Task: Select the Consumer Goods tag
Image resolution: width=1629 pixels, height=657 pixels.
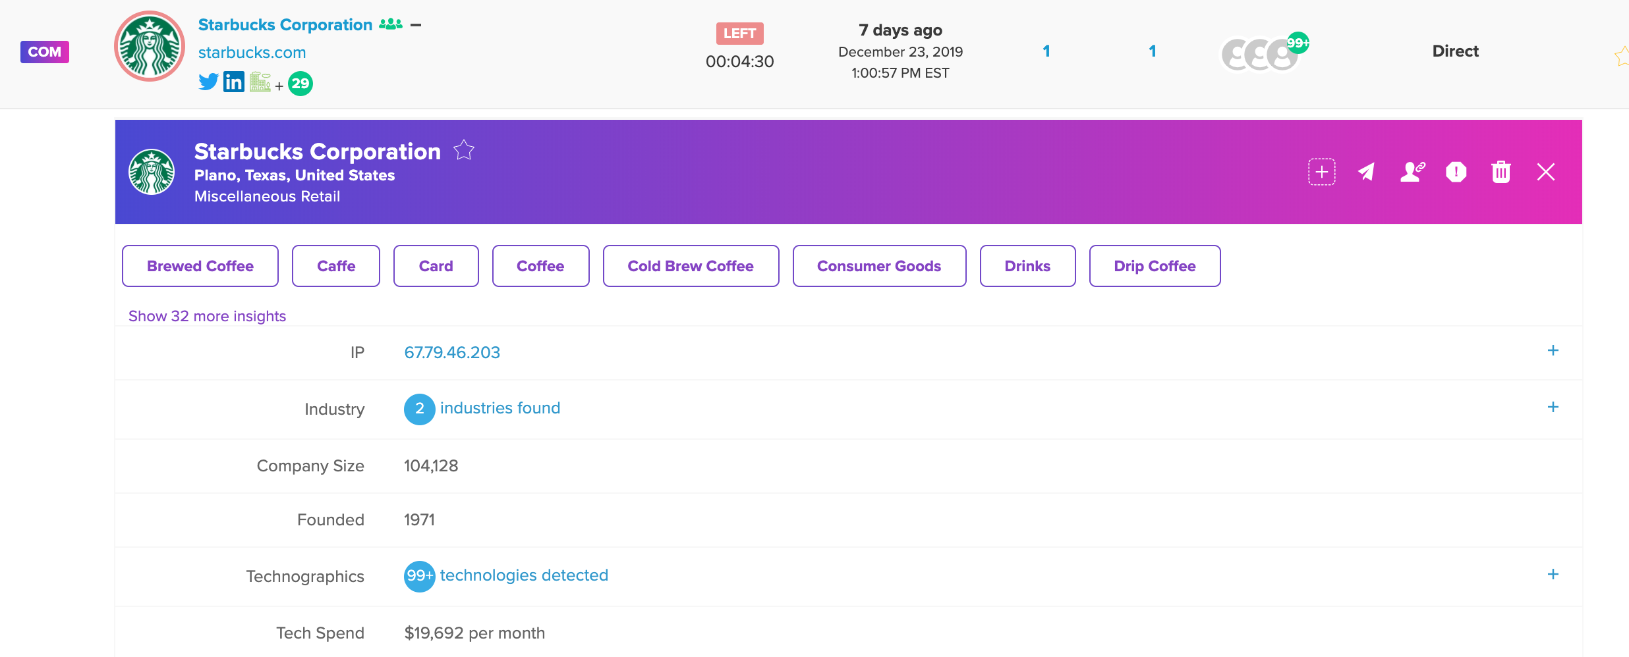Action: tap(879, 266)
